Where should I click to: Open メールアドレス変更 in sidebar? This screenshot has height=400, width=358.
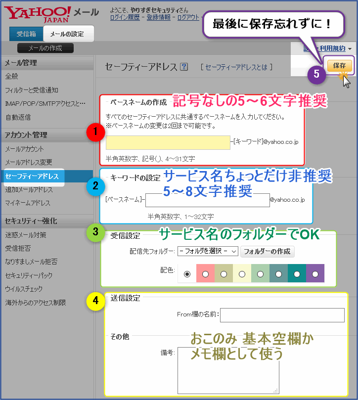29,162
